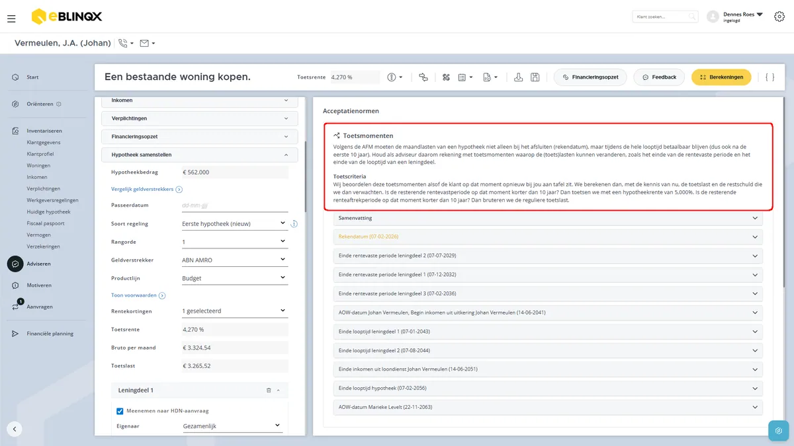
Task: Click the magnifier icon in Klant zoeken
Action: pos(691,17)
